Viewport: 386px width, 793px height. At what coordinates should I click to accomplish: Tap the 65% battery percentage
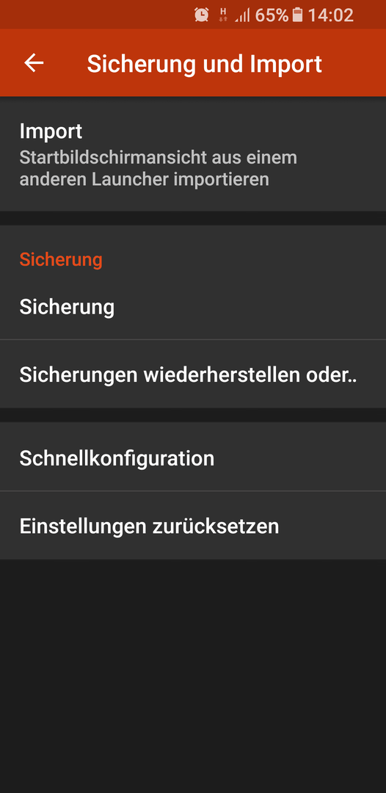pos(272,15)
